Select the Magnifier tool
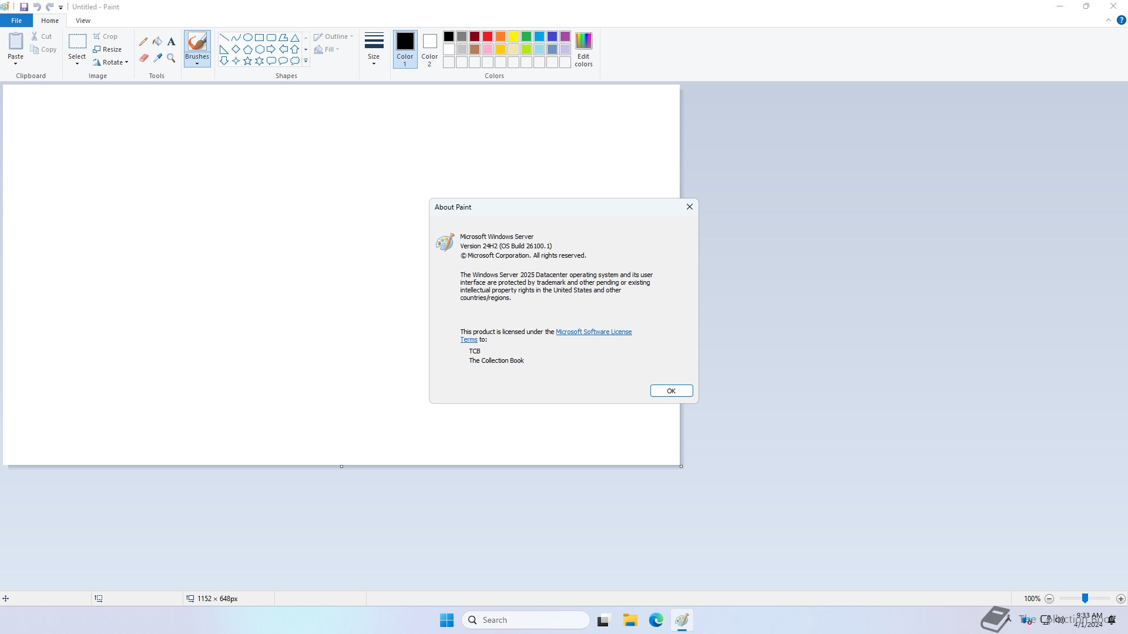The width and height of the screenshot is (1128, 634). [x=171, y=58]
